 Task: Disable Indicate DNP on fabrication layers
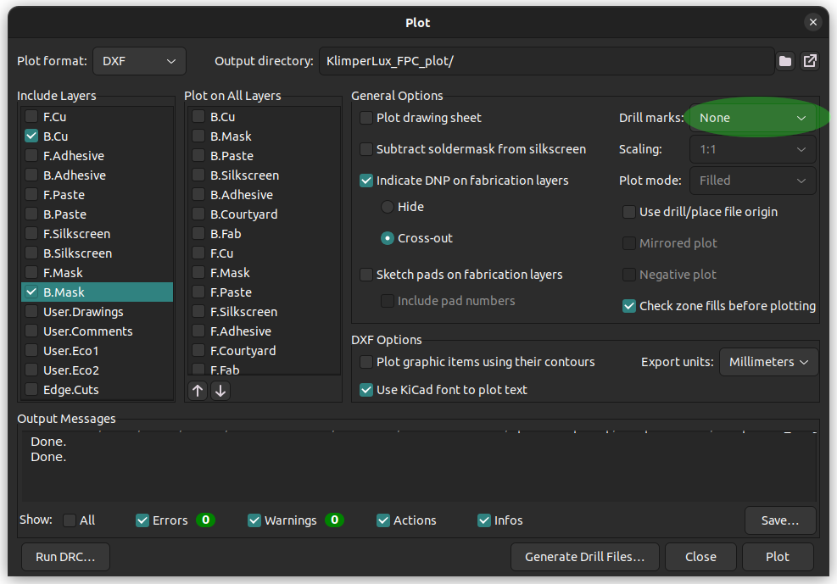click(366, 181)
